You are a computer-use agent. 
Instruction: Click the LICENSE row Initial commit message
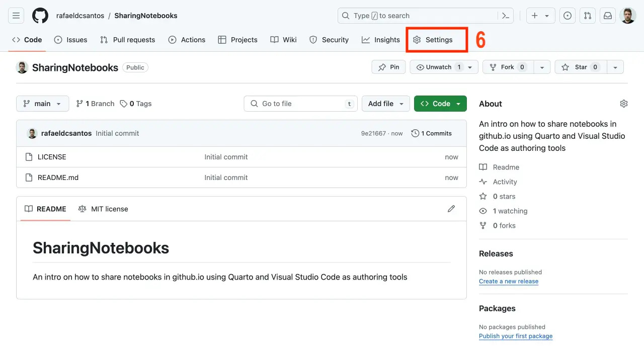(226, 157)
